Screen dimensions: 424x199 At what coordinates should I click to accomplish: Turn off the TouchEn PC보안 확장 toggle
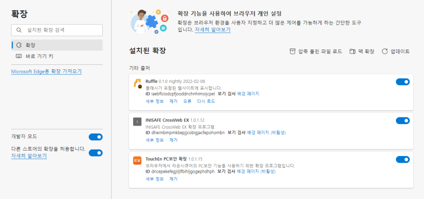403,160
